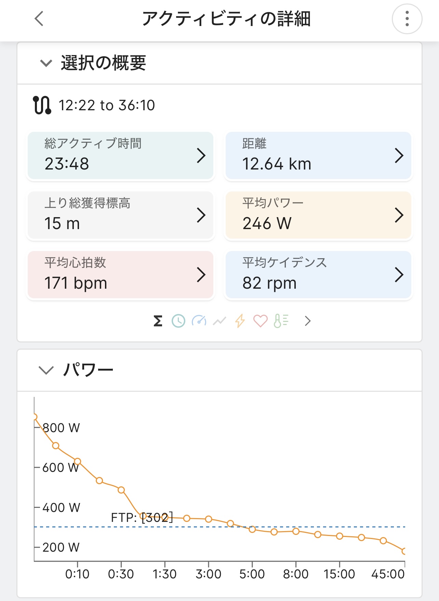Select the elevation trend line icon
The image size is (439, 601).
click(219, 321)
